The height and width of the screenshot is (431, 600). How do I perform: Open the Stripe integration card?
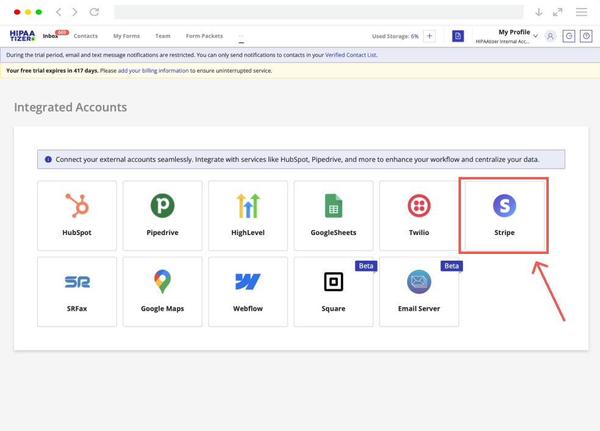(x=504, y=215)
